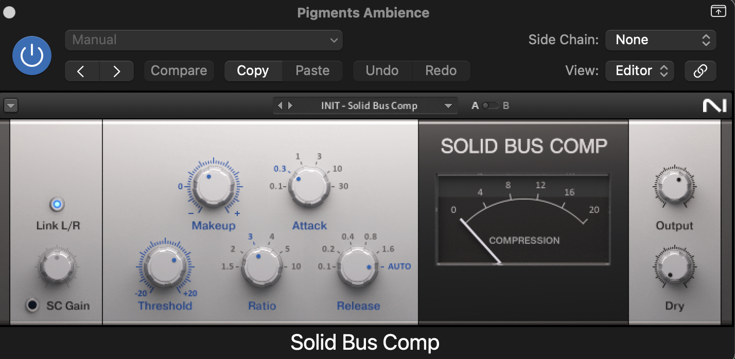Click the SOLID BUS COMP title text
Viewport: 735px width, 359px height.
tap(524, 146)
